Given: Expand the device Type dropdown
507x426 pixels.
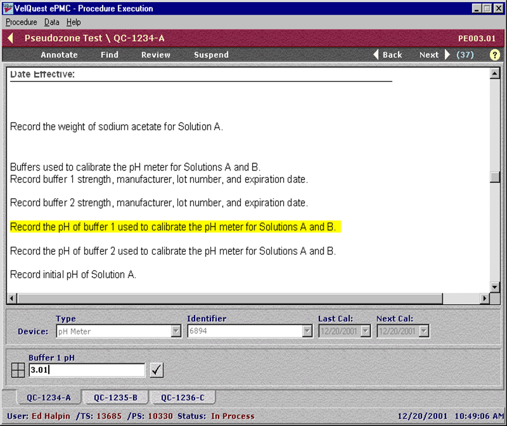Looking at the screenshot, I should click(176, 332).
